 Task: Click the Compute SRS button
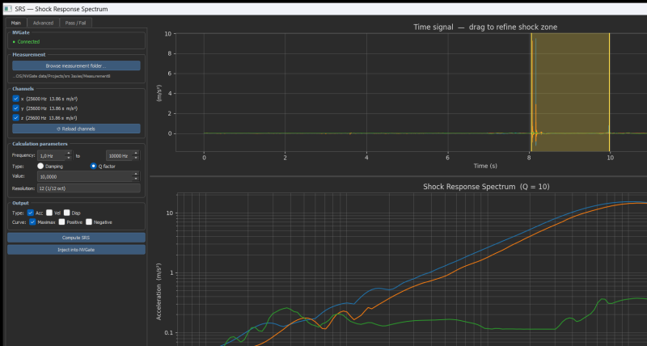(x=76, y=238)
